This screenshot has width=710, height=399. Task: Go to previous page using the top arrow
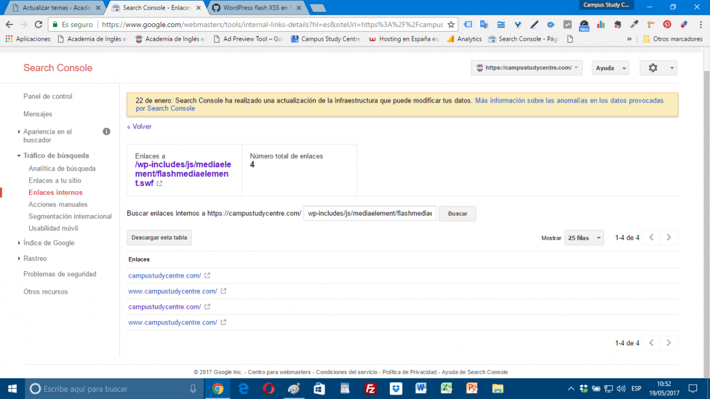coord(652,238)
